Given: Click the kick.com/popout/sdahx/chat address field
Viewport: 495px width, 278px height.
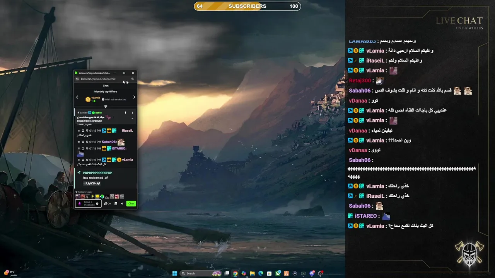Looking at the screenshot, I should [x=98, y=79].
